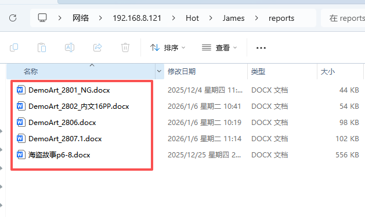The width and height of the screenshot is (365, 217).
Task: Click the date 2026/1/6 星期二 10:41
Action: click(204, 106)
